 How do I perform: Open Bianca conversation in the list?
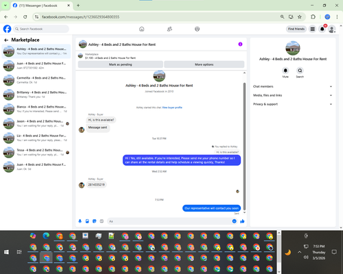(36, 109)
